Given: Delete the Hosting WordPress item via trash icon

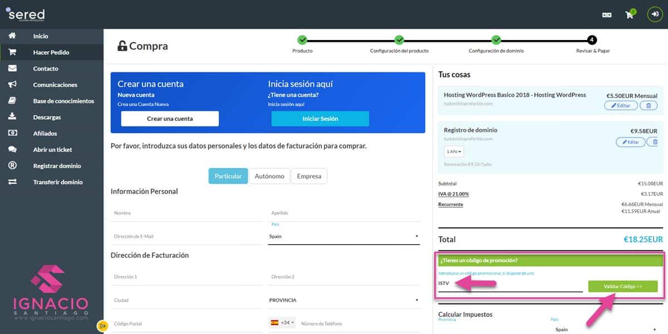Looking at the screenshot, I should coord(649,105).
